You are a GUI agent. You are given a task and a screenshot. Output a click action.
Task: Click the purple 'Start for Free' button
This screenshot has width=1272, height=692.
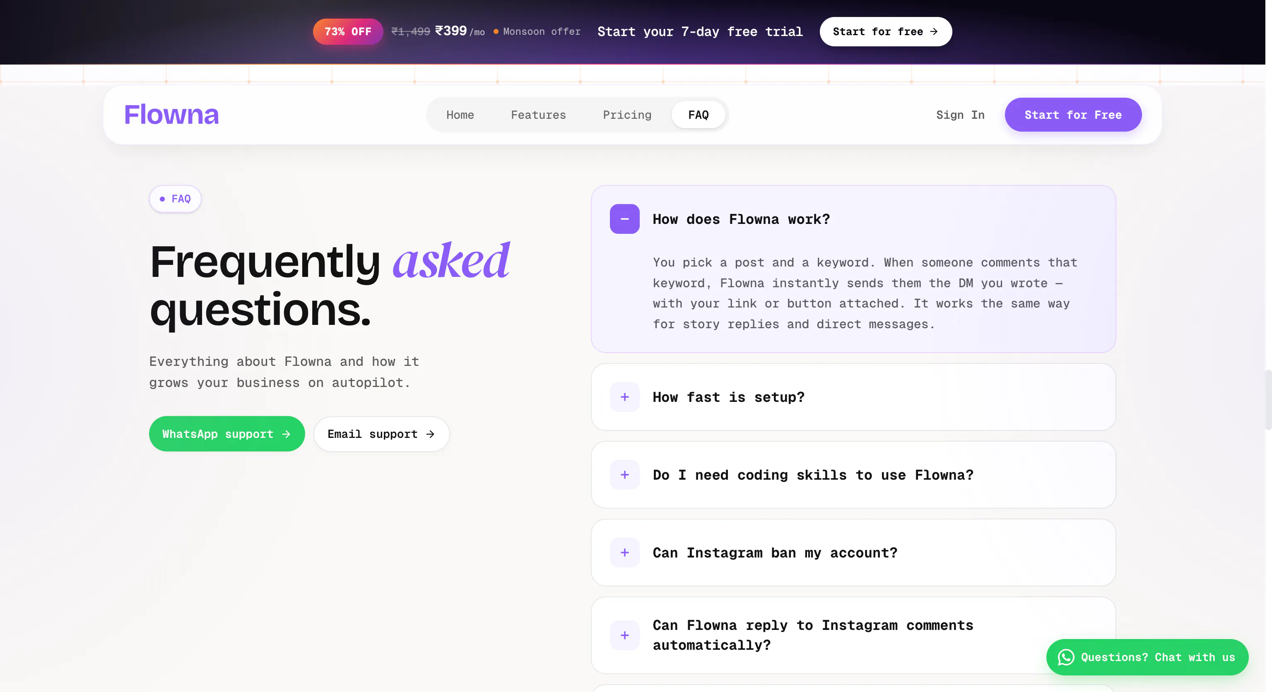pyautogui.click(x=1073, y=115)
